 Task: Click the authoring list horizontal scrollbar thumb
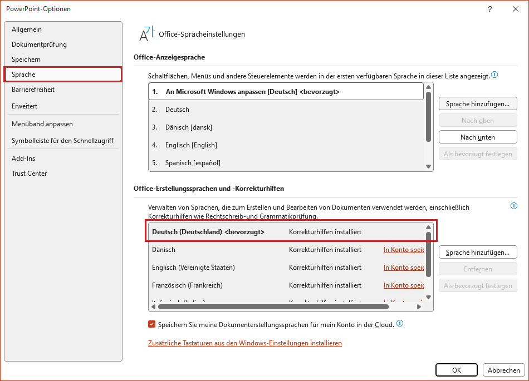pos(273,306)
